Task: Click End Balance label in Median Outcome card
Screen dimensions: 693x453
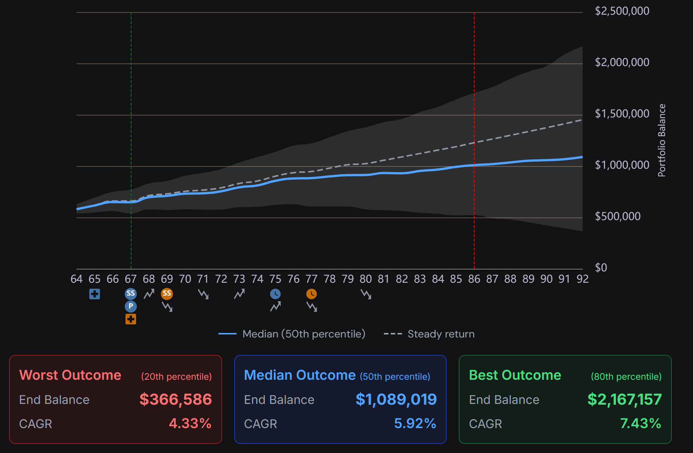Action: pos(279,400)
